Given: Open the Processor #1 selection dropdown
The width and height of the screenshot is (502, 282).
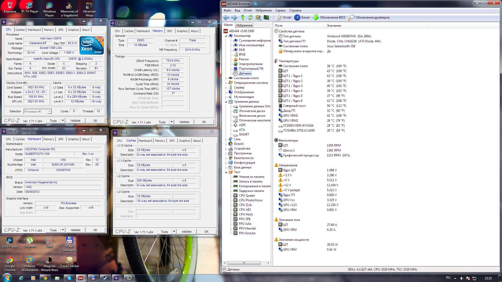Looking at the screenshot, I should click(x=49, y=111).
